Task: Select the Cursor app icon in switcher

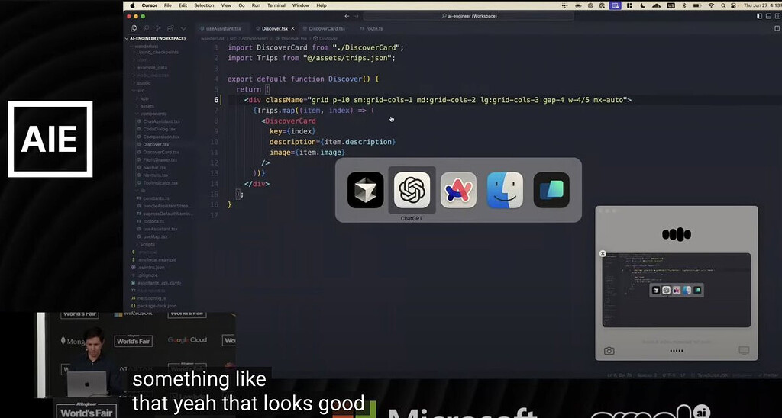Action: (x=366, y=190)
